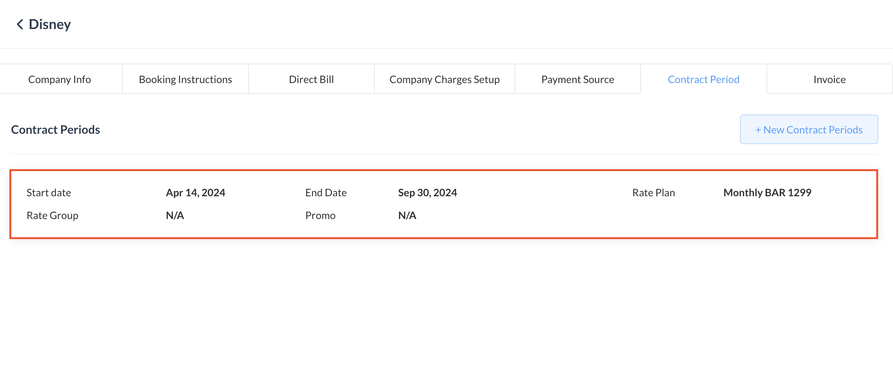The image size is (893, 380).
Task: Click the Start date label
Action: (49, 193)
